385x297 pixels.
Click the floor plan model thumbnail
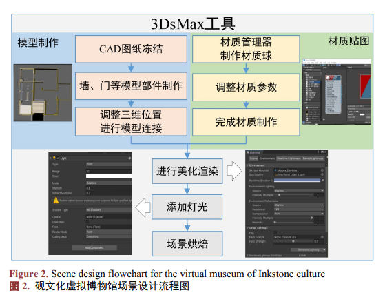tap(43, 93)
